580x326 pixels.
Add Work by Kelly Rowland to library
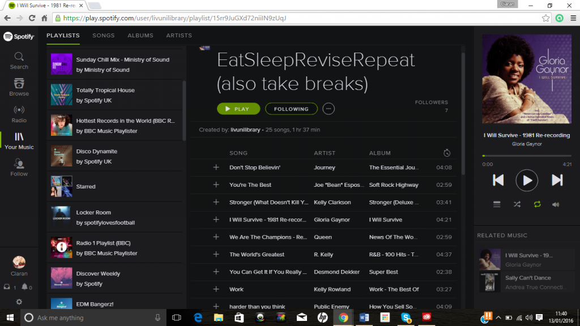(x=216, y=289)
